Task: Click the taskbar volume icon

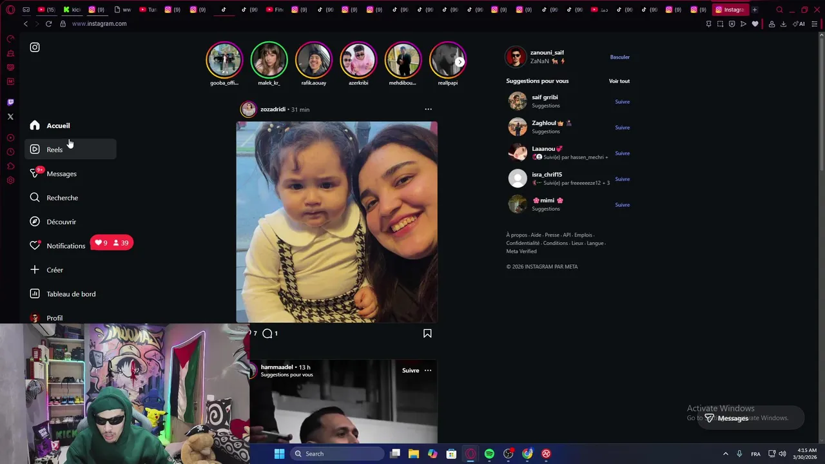Action: 784,454
